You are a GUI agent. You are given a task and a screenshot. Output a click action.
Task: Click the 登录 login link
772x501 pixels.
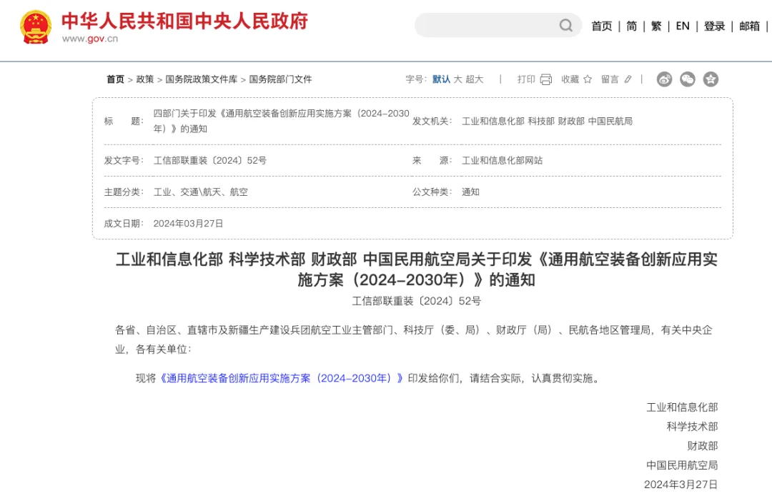715,26
